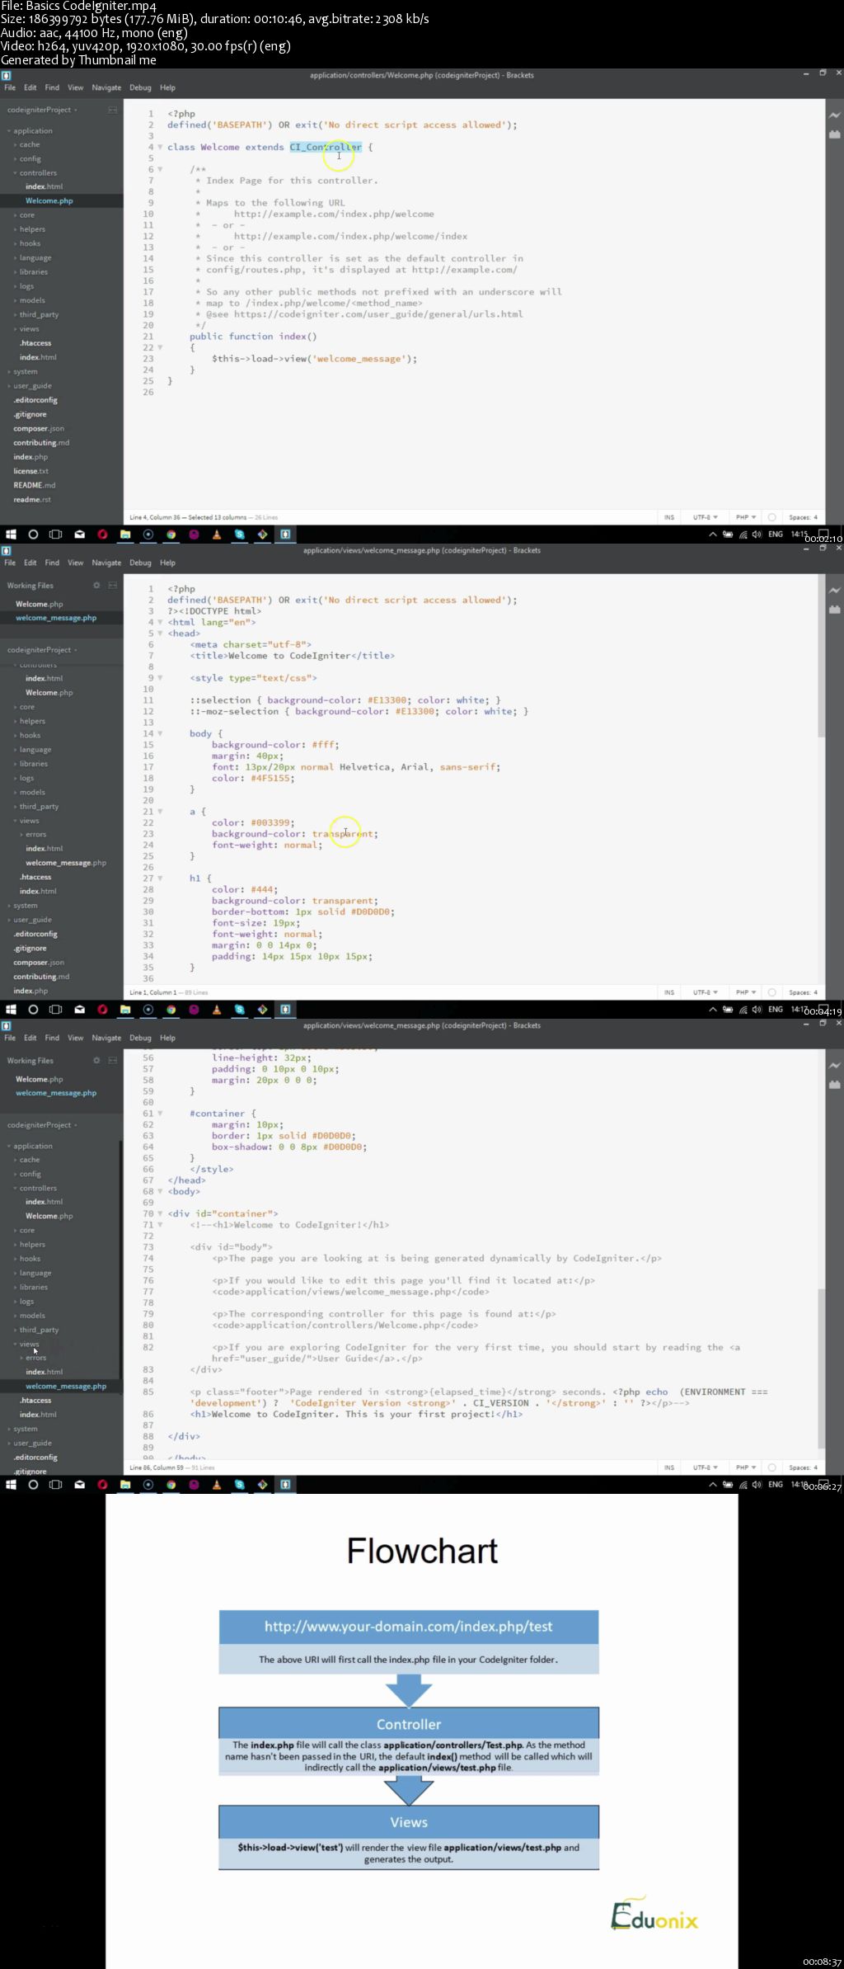Viewport: 844px width, 1969px height.
Task: Open Debug menu in 00:04:19 frame
Action: coord(140,563)
